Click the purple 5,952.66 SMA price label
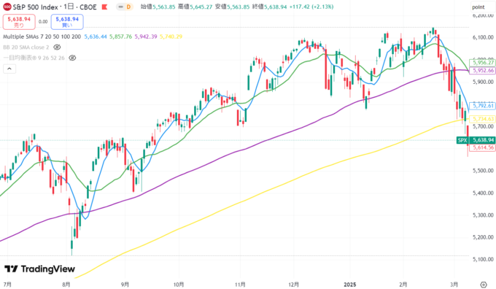This screenshot has height=289, width=496. tap(482, 71)
